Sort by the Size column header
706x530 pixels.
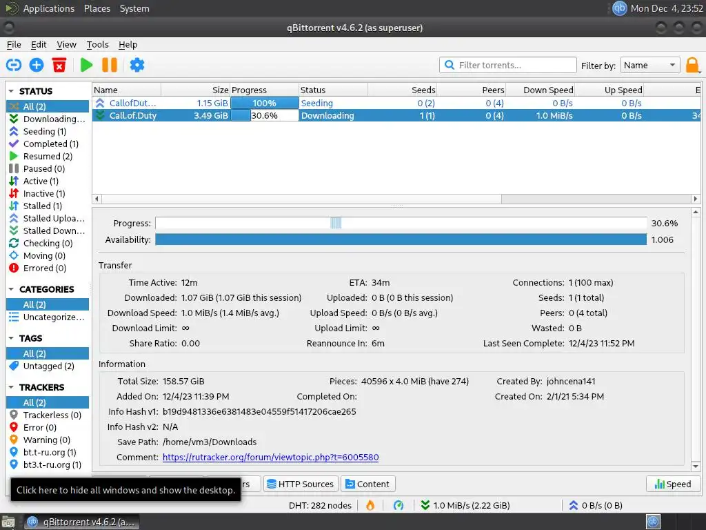195,90
